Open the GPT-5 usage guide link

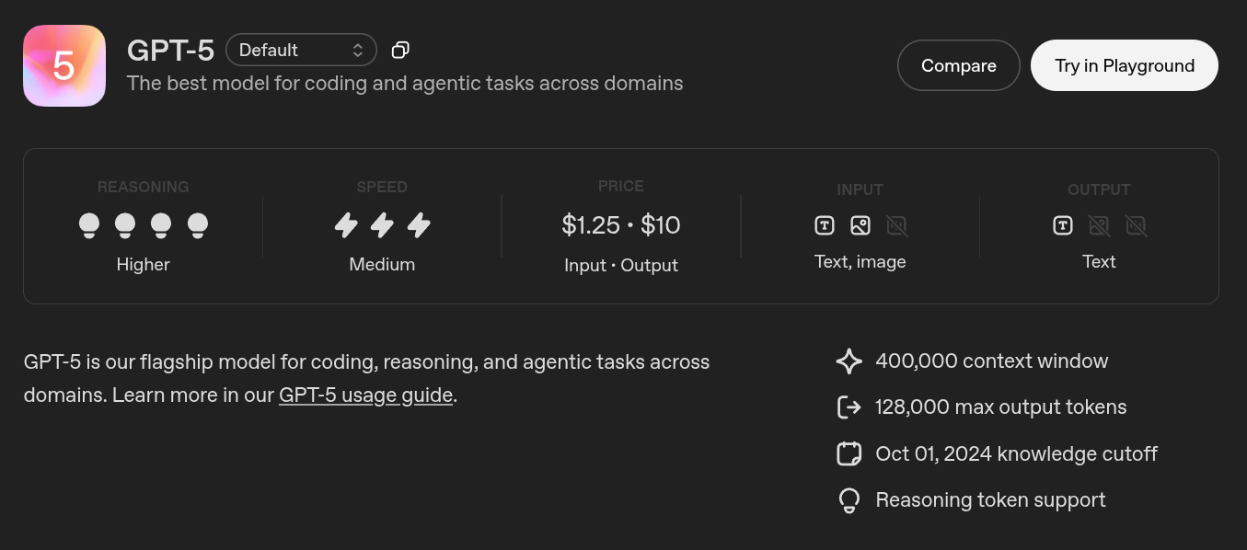point(365,395)
